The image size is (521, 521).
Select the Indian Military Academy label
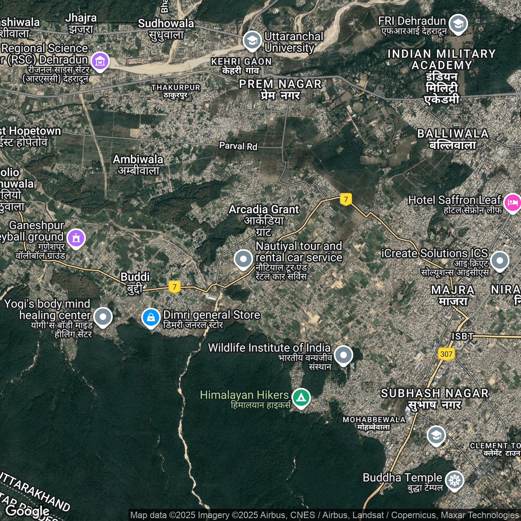442,76
